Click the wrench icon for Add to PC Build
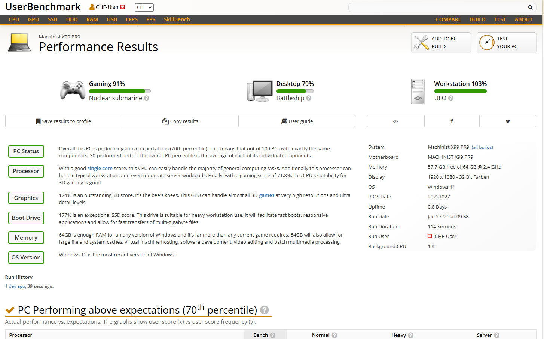 421,42
